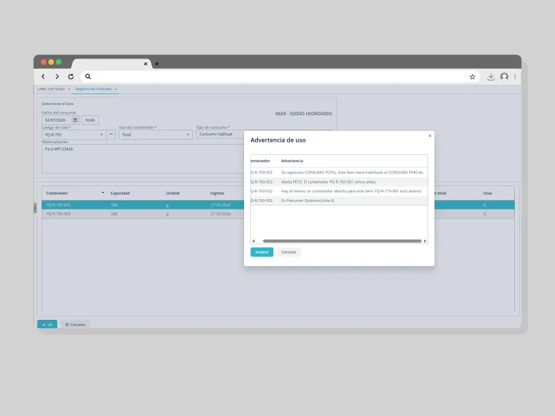Screen dimensions: 555x416
Task: Bookmark the page with the star icon
Action: point(472,77)
